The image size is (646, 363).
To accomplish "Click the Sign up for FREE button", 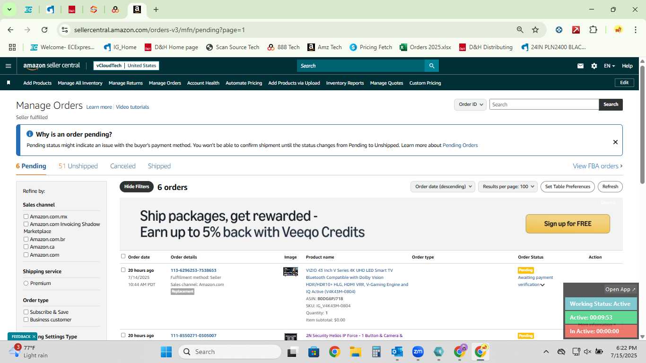I will tap(567, 224).
